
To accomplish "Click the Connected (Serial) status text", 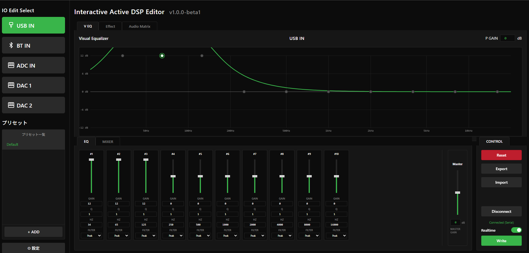I will pyautogui.click(x=501, y=223).
